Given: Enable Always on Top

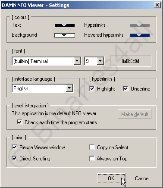Looking at the screenshot, I should [x=92, y=159].
